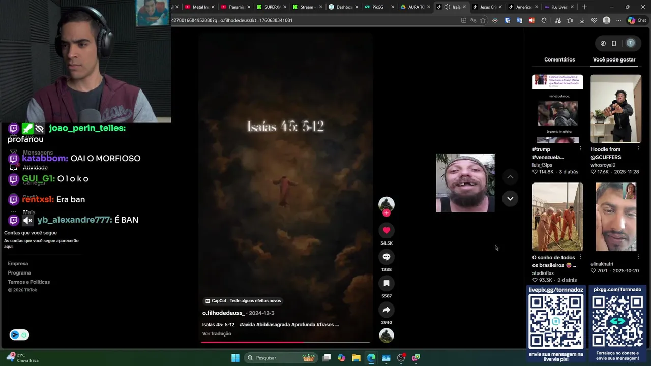651x366 pixels.
Task: Bookmark the video with the save icon
Action: pyautogui.click(x=387, y=283)
